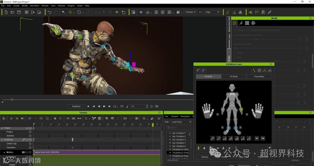This screenshot has height=166, width=314.
Task: Click the FK icon below the body dummy
Action: (x=263, y=138)
